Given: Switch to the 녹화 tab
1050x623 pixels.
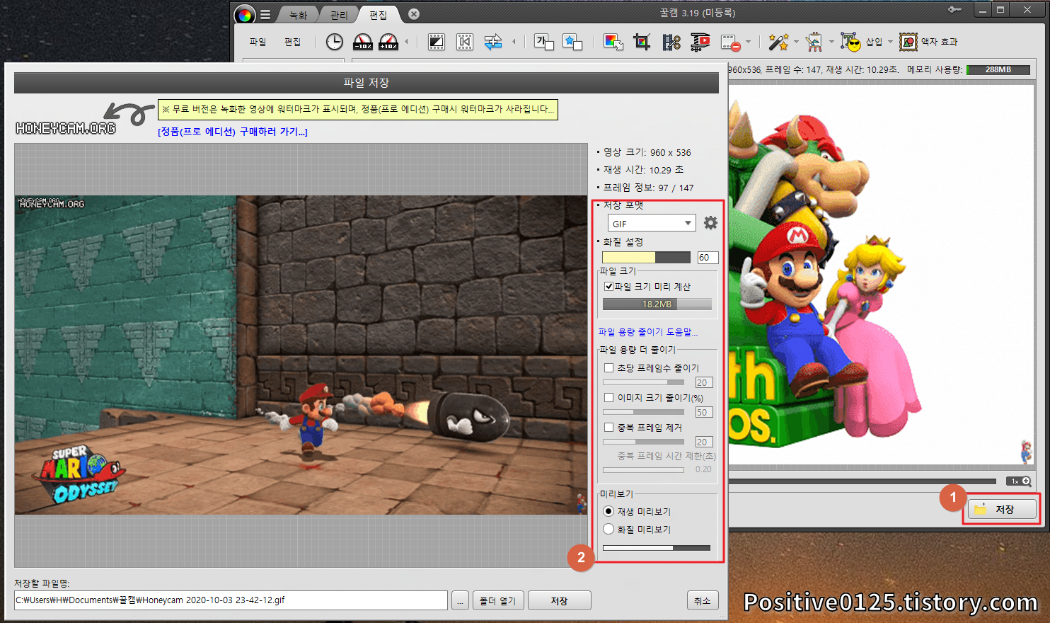Looking at the screenshot, I should [x=298, y=15].
